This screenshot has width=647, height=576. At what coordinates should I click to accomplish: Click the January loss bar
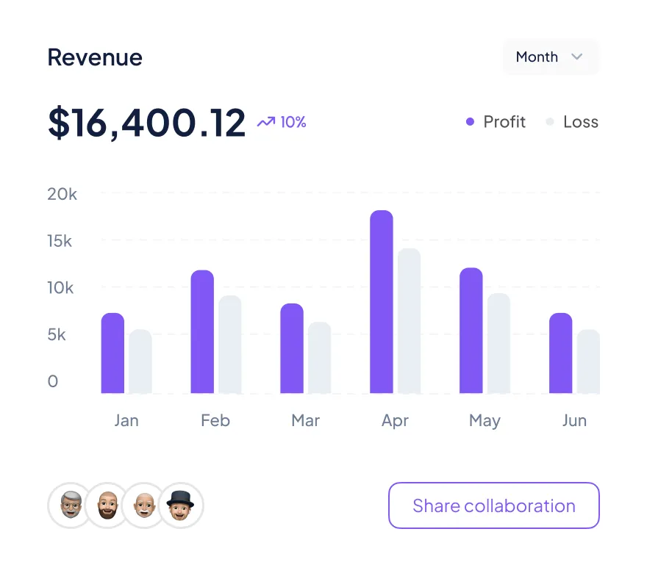tap(140, 361)
